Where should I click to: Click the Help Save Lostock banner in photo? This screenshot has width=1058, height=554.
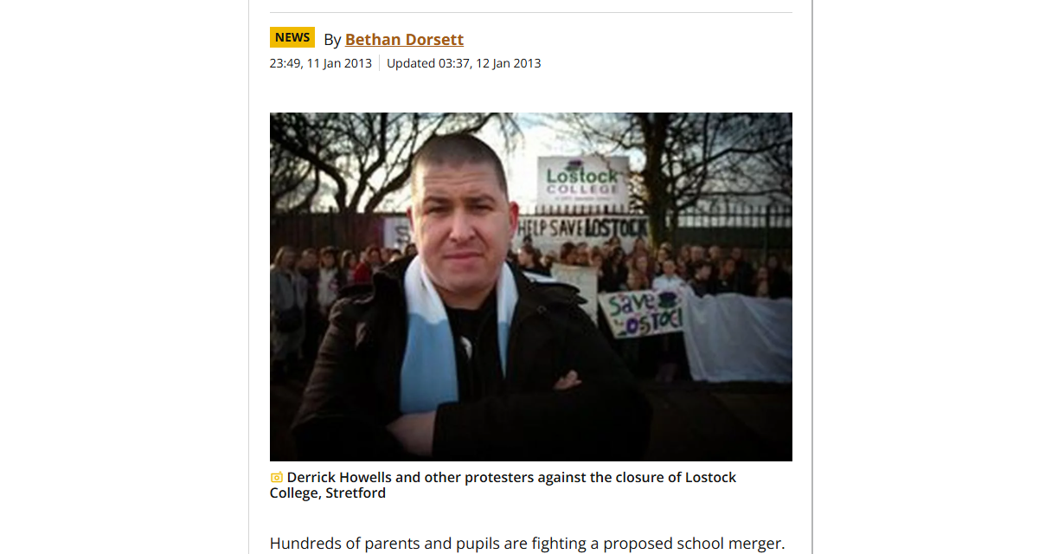pos(585,229)
